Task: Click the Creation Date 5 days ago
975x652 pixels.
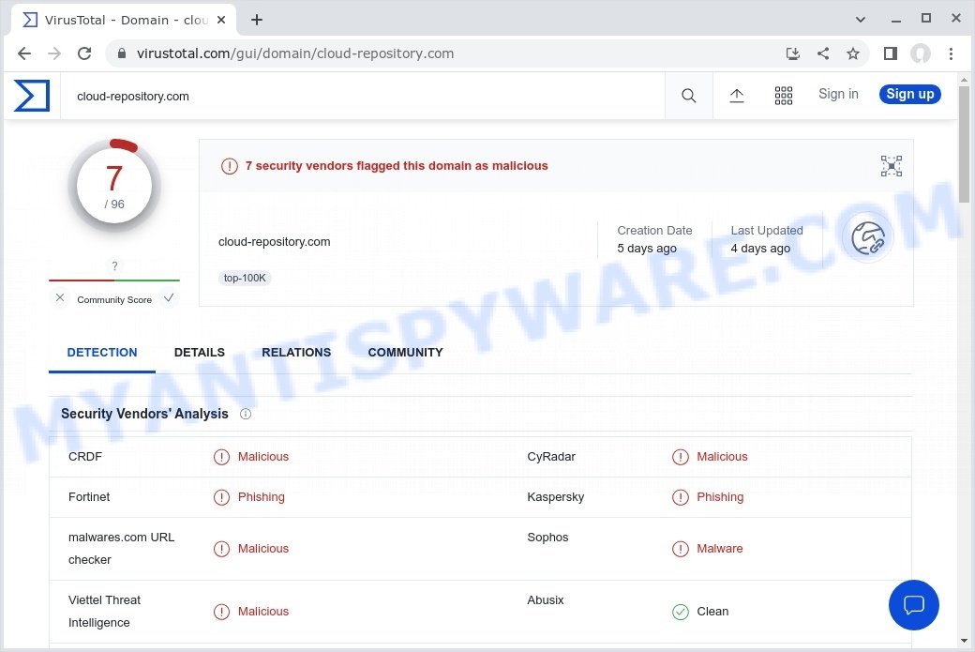Action: pyautogui.click(x=654, y=239)
